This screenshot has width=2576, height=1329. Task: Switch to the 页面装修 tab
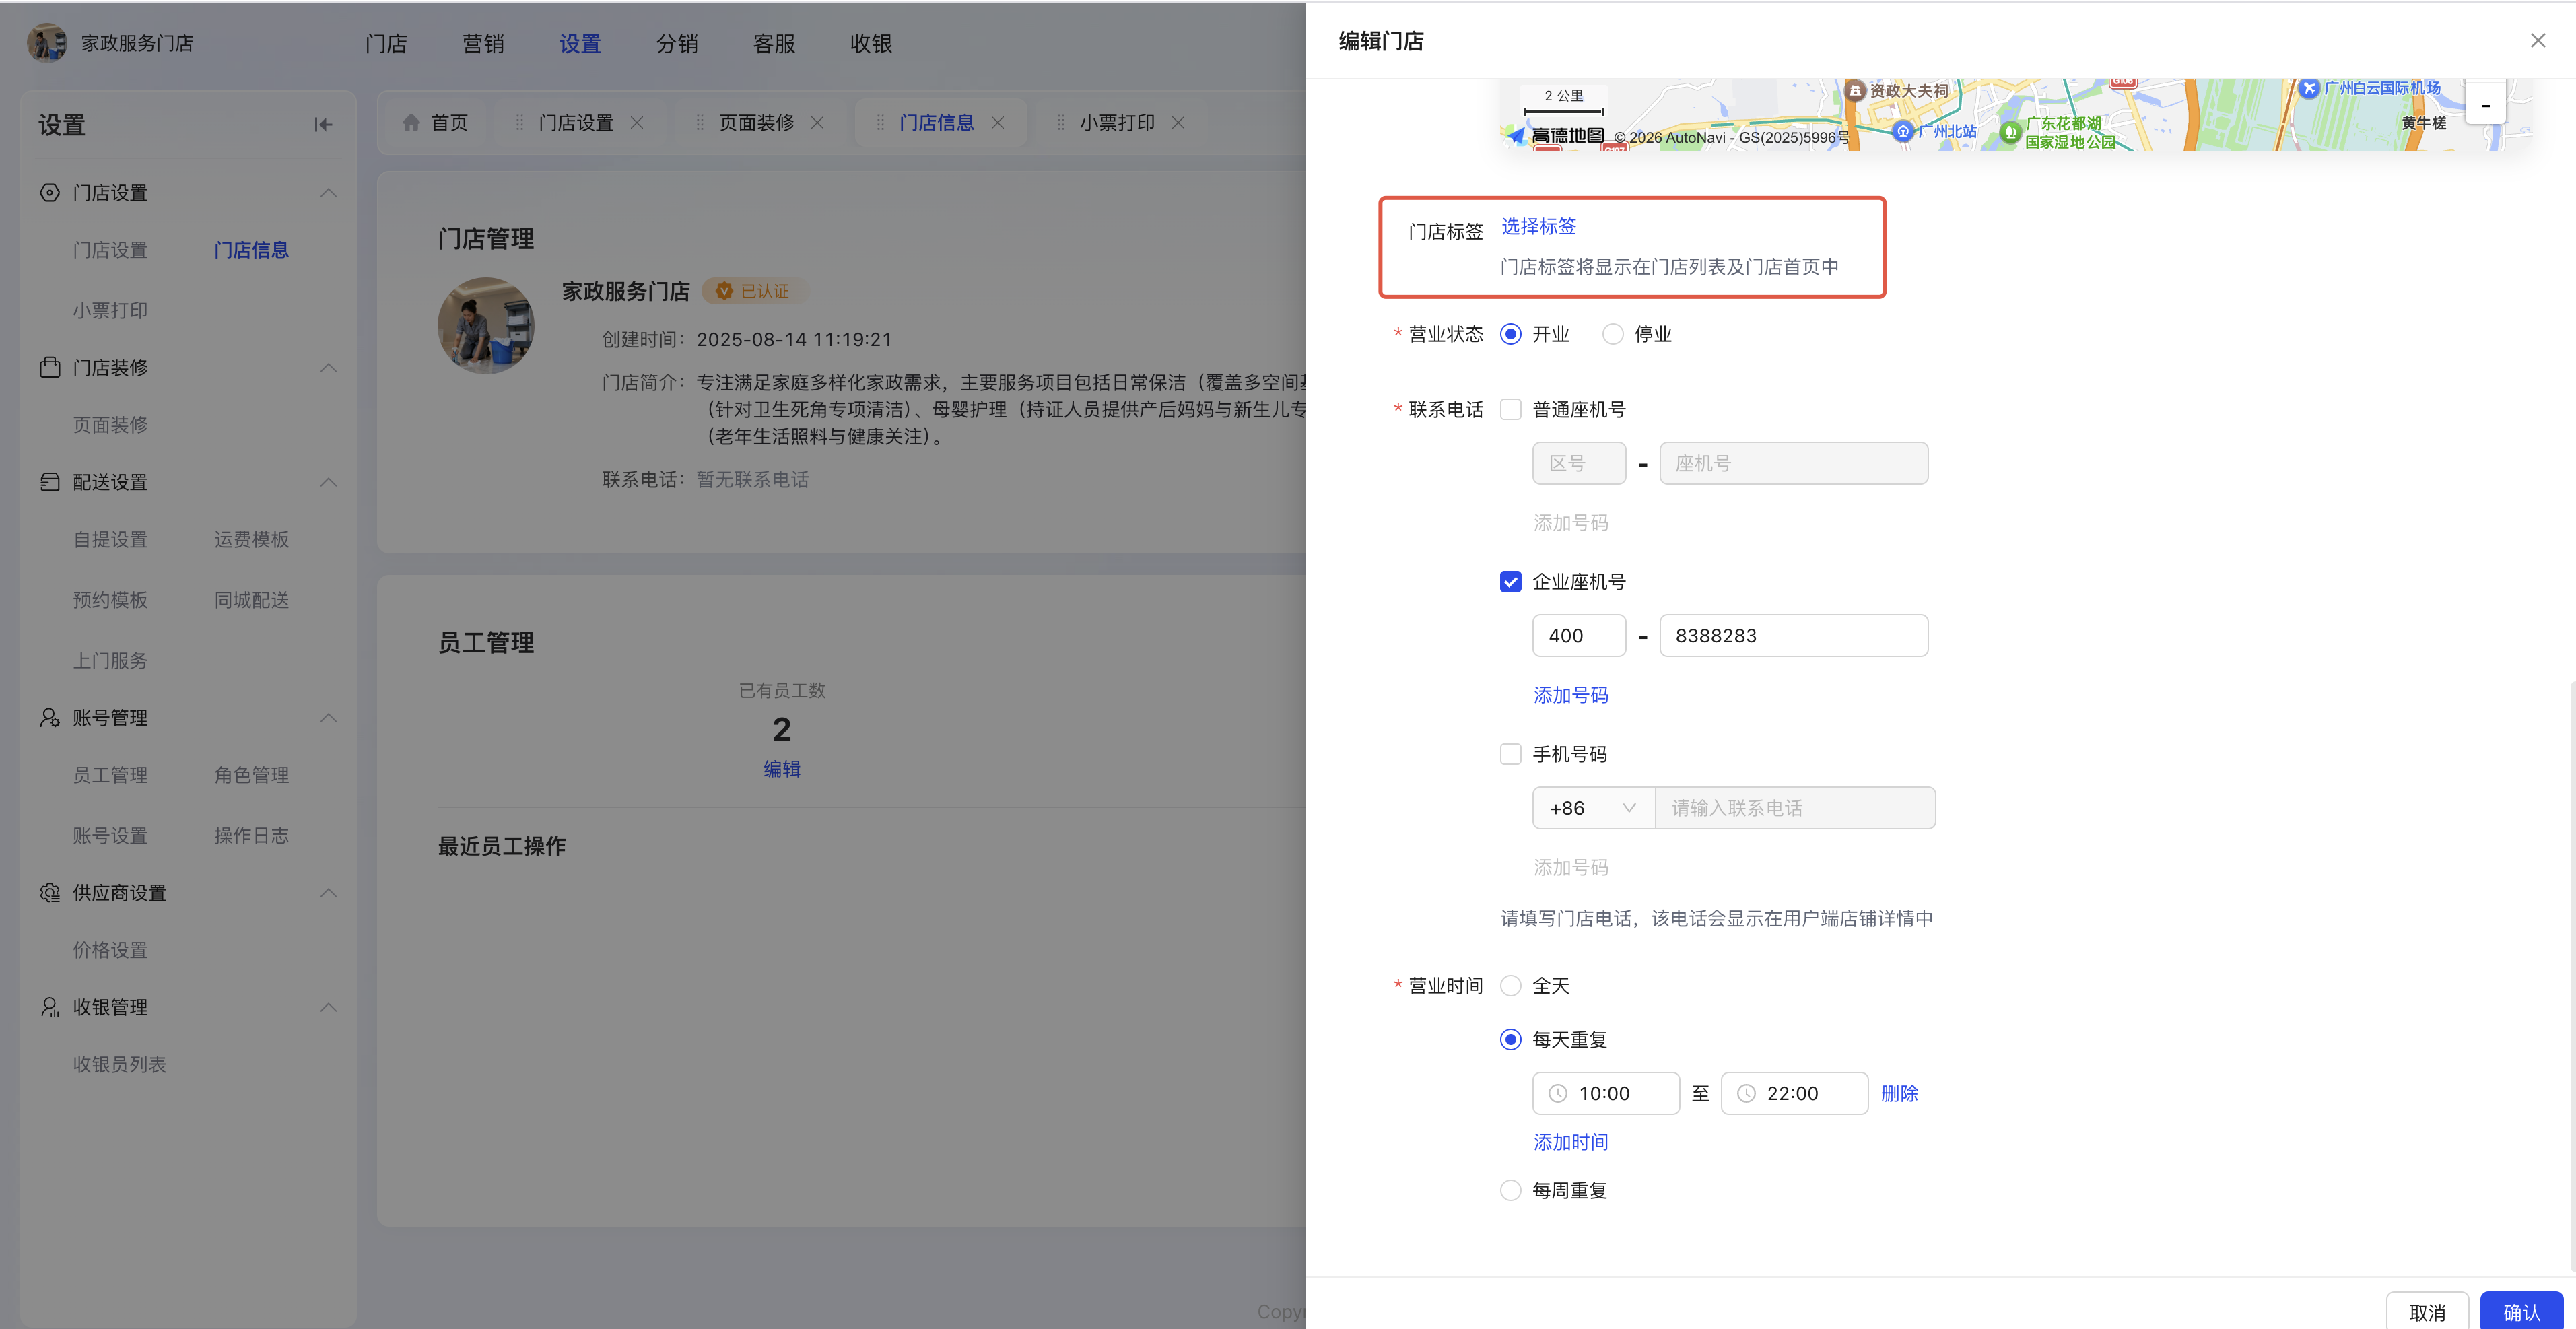point(756,122)
